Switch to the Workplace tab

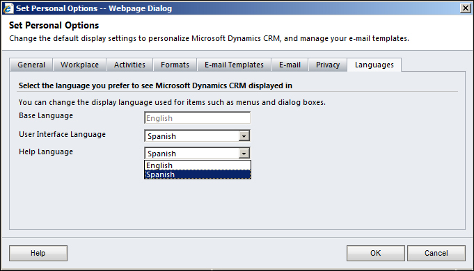click(79, 65)
